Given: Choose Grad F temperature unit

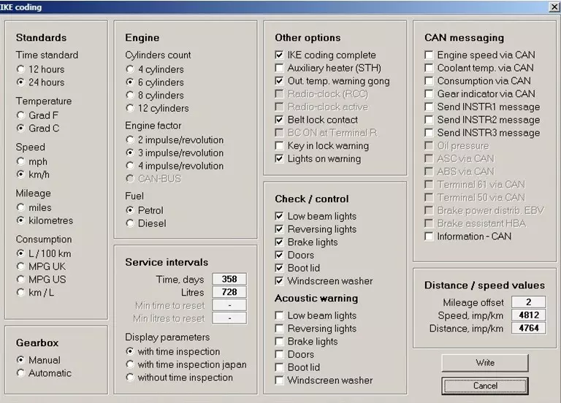Looking at the screenshot, I should click(x=21, y=115).
